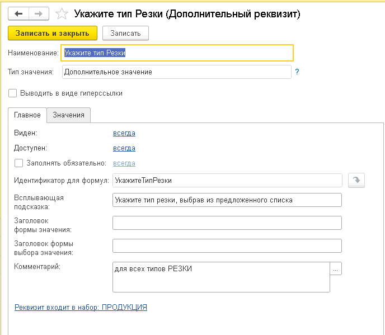Enable "Выводить в виде гиперссылки" checkbox
Screen dimensions: 385x335
click(13, 93)
